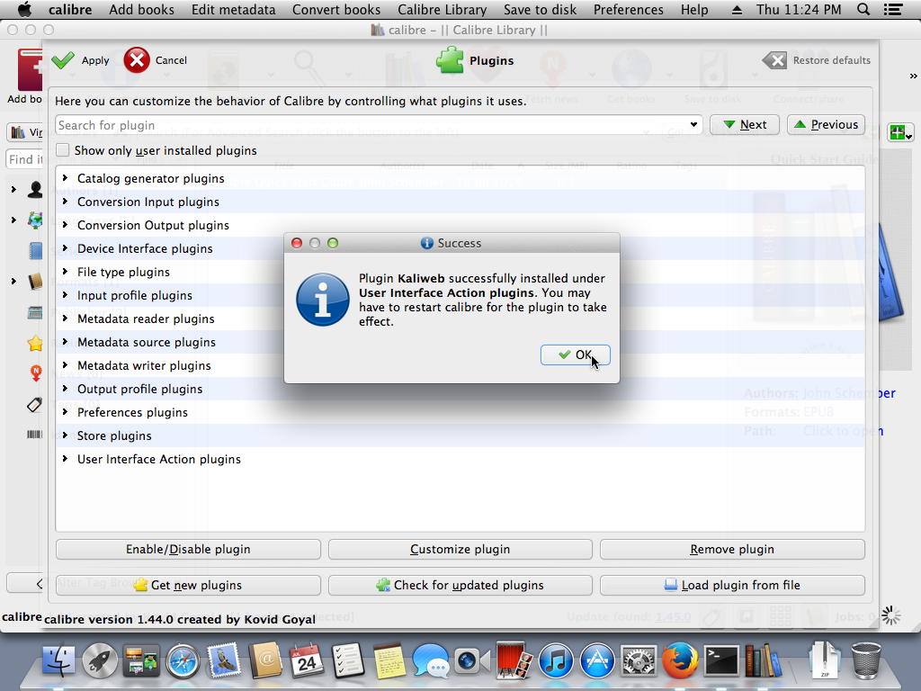The width and height of the screenshot is (921, 691).
Task: Expand Metadata reader plugins
Action: click(65, 319)
